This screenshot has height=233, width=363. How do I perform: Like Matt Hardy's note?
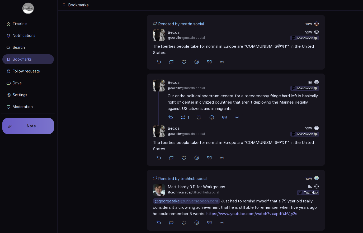tap(184, 222)
